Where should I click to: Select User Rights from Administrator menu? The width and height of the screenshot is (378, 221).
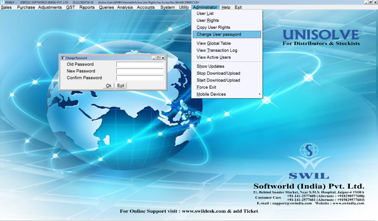(207, 20)
